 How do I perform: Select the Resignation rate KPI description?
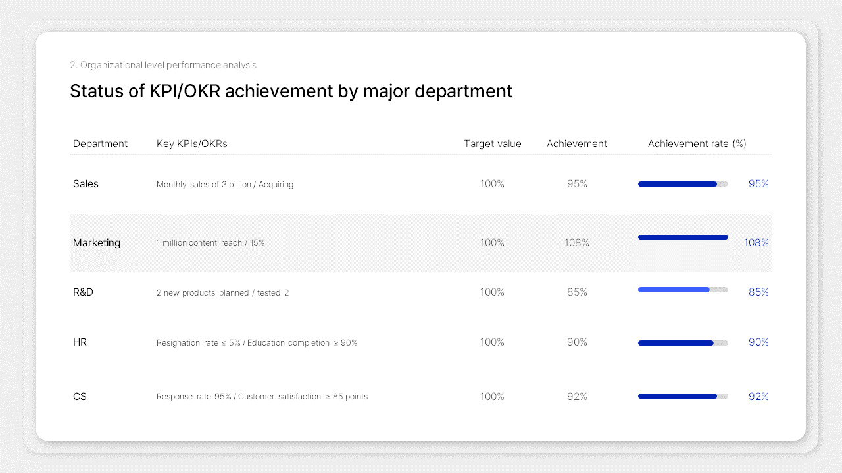tap(257, 342)
